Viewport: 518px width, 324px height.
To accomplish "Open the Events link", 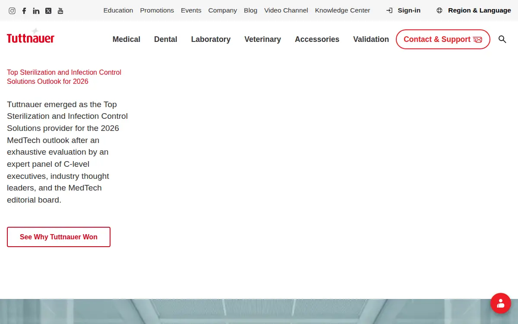I will (x=191, y=10).
